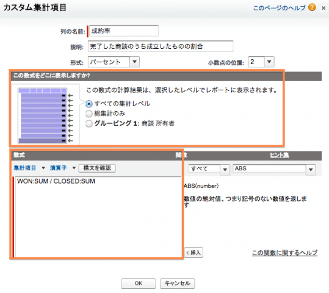The image size is (329, 293).
Task: Click the OK button
Action: [x=139, y=283]
